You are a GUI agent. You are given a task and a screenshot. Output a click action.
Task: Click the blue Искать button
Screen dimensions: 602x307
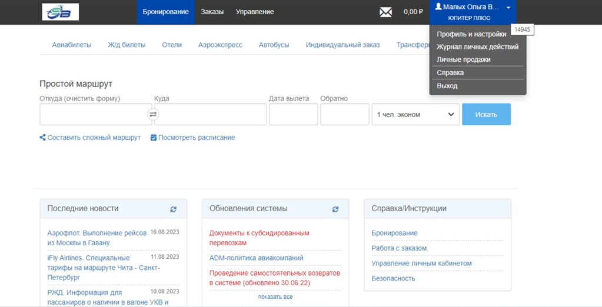pyautogui.click(x=487, y=114)
